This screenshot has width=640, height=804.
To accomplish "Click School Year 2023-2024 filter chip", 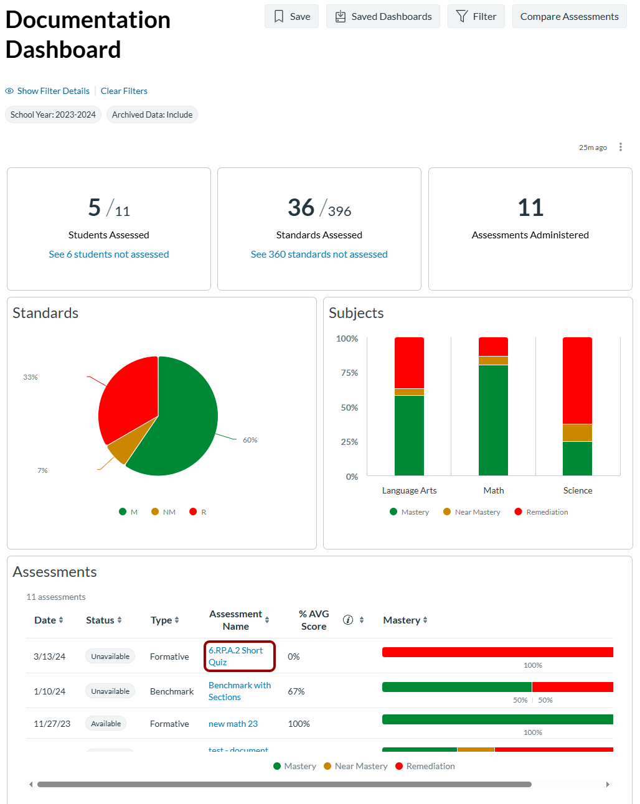I will pos(53,115).
